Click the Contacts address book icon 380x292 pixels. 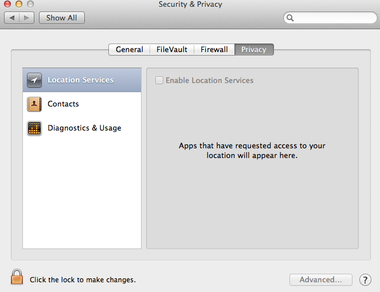click(34, 104)
